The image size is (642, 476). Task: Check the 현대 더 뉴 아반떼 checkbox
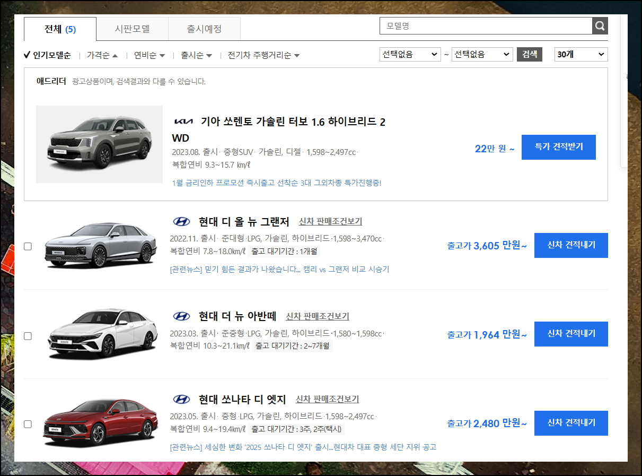pos(28,336)
